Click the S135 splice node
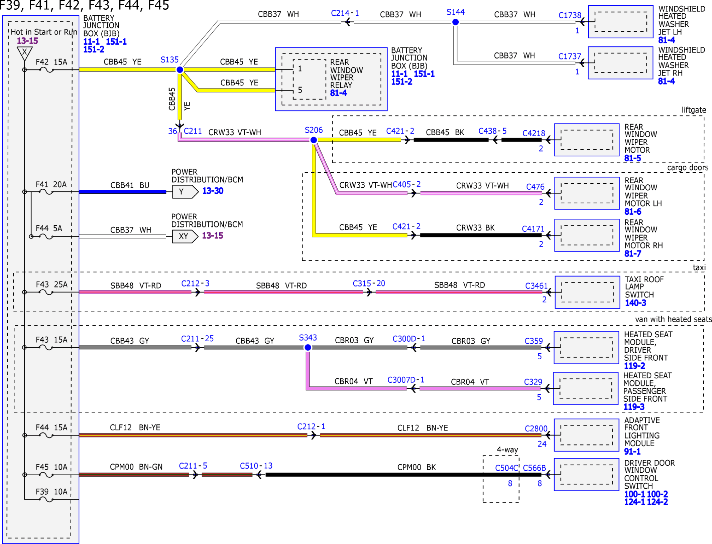Image resolution: width=712 pixels, height=544 pixels. pos(180,69)
